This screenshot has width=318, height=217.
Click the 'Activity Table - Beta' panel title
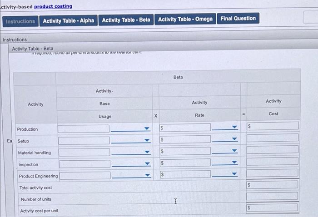click(x=32, y=49)
